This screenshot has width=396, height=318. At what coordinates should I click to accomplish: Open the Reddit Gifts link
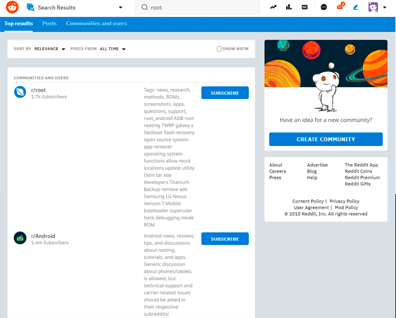click(x=358, y=184)
